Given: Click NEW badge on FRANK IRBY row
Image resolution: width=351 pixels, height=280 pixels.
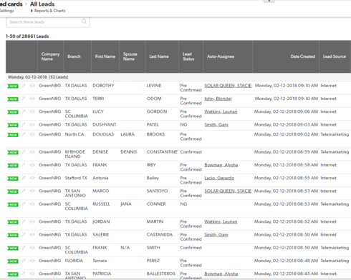Looking at the screenshot, I should coord(13,166).
